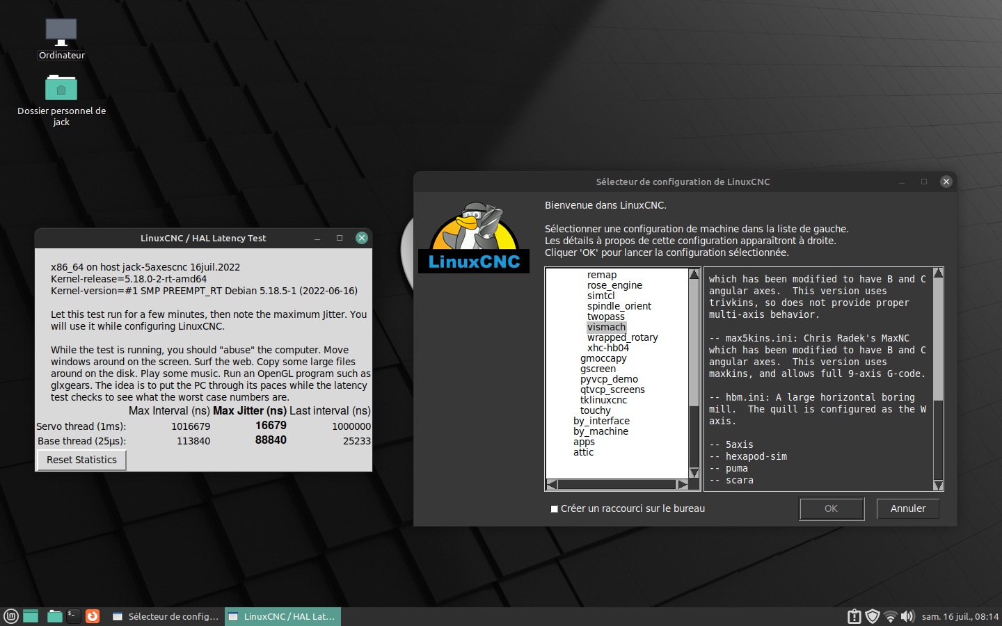
Task: Open the Wi-Fi network tray icon
Action: point(890,616)
